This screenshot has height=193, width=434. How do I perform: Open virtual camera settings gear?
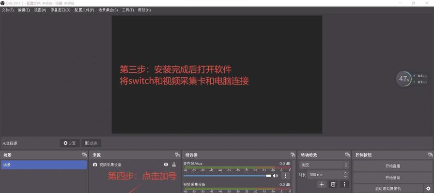click(428, 189)
